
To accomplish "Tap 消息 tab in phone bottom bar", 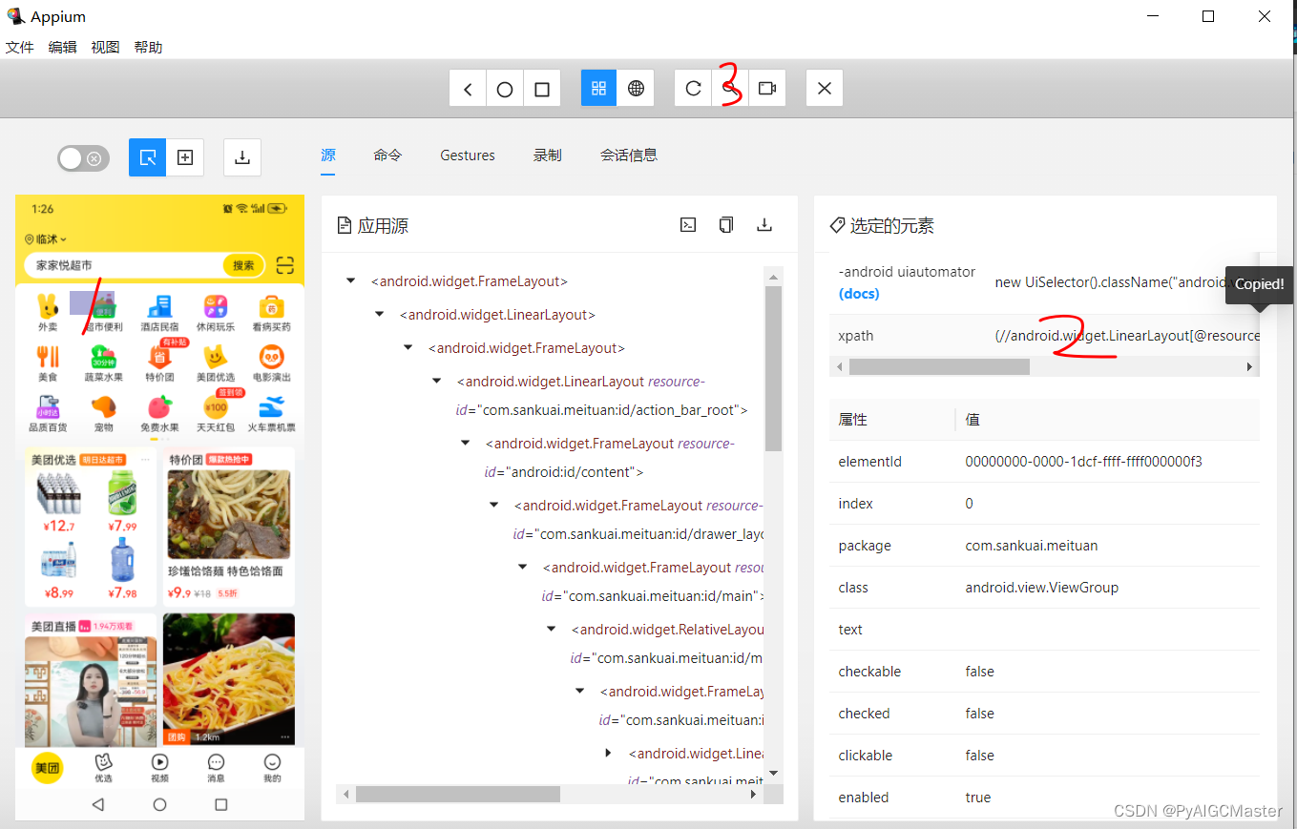I will (216, 768).
